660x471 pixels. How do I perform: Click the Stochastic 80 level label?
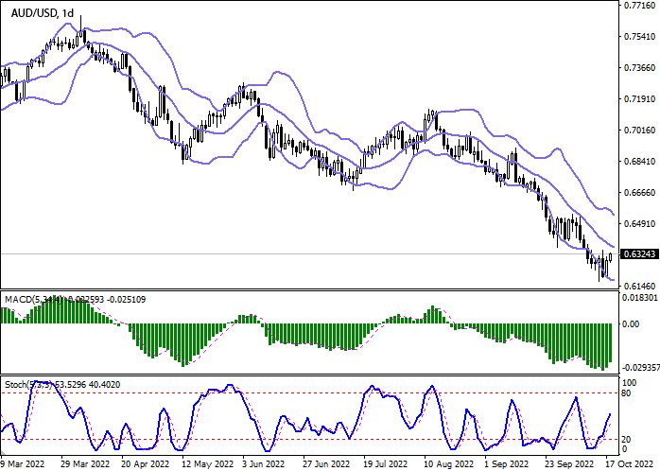[x=626, y=392]
